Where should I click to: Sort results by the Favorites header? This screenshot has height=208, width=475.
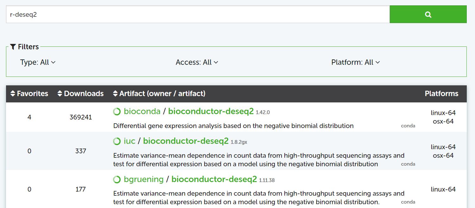coord(32,94)
